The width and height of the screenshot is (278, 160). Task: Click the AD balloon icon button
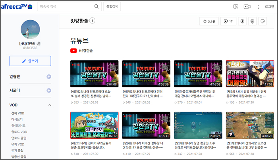(252, 21)
